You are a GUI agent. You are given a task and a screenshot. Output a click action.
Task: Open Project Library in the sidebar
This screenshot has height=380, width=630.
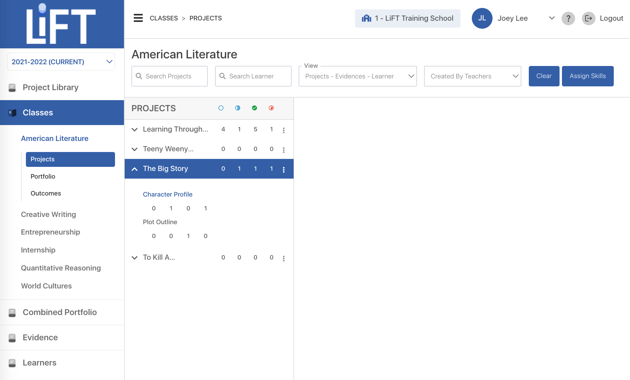50,87
